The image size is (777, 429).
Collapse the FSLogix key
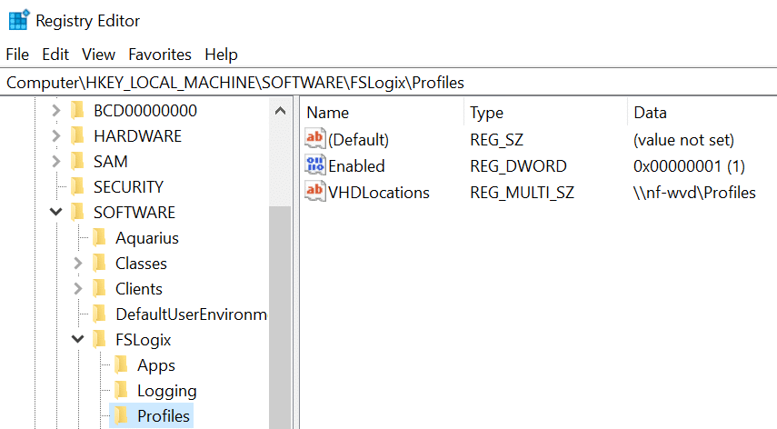point(78,339)
